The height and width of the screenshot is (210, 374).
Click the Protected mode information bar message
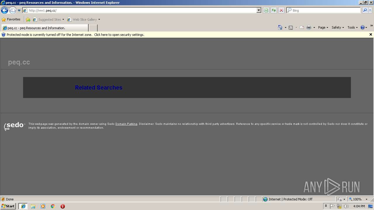[75, 35]
